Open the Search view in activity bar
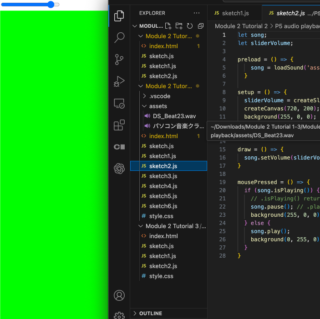Viewport: 320px width, 319px height. pyautogui.click(x=119, y=37)
